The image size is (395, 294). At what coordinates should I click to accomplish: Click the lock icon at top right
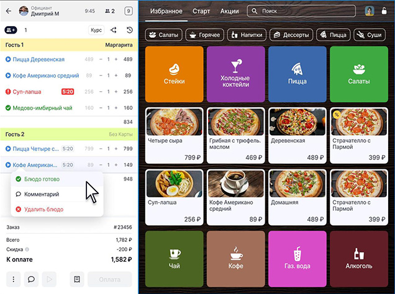[x=386, y=11]
